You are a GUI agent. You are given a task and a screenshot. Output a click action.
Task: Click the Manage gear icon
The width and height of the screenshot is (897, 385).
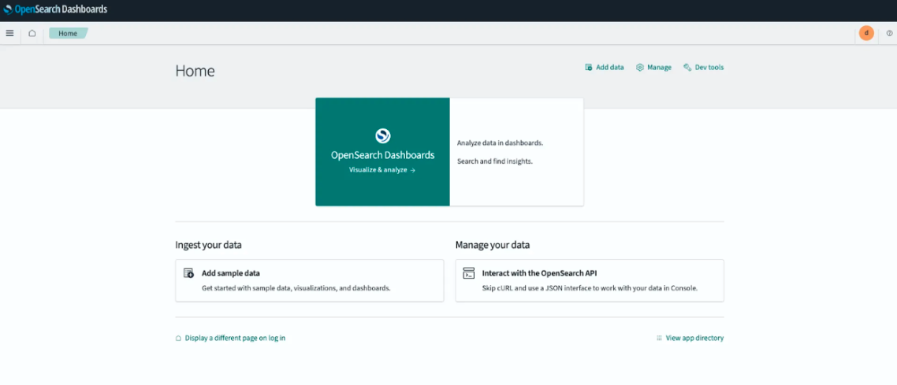pyautogui.click(x=640, y=68)
